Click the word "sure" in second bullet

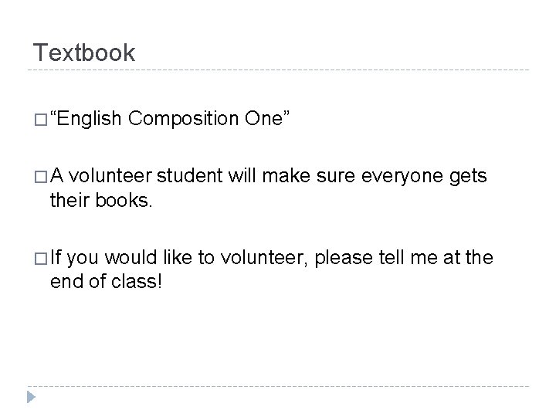click(x=338, y=178)
